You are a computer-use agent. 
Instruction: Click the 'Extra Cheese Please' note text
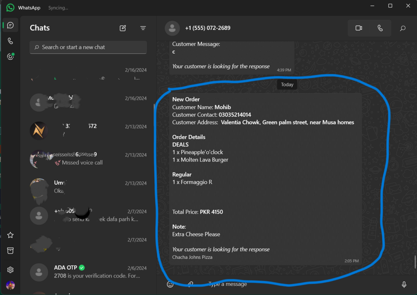coord(196,234)
